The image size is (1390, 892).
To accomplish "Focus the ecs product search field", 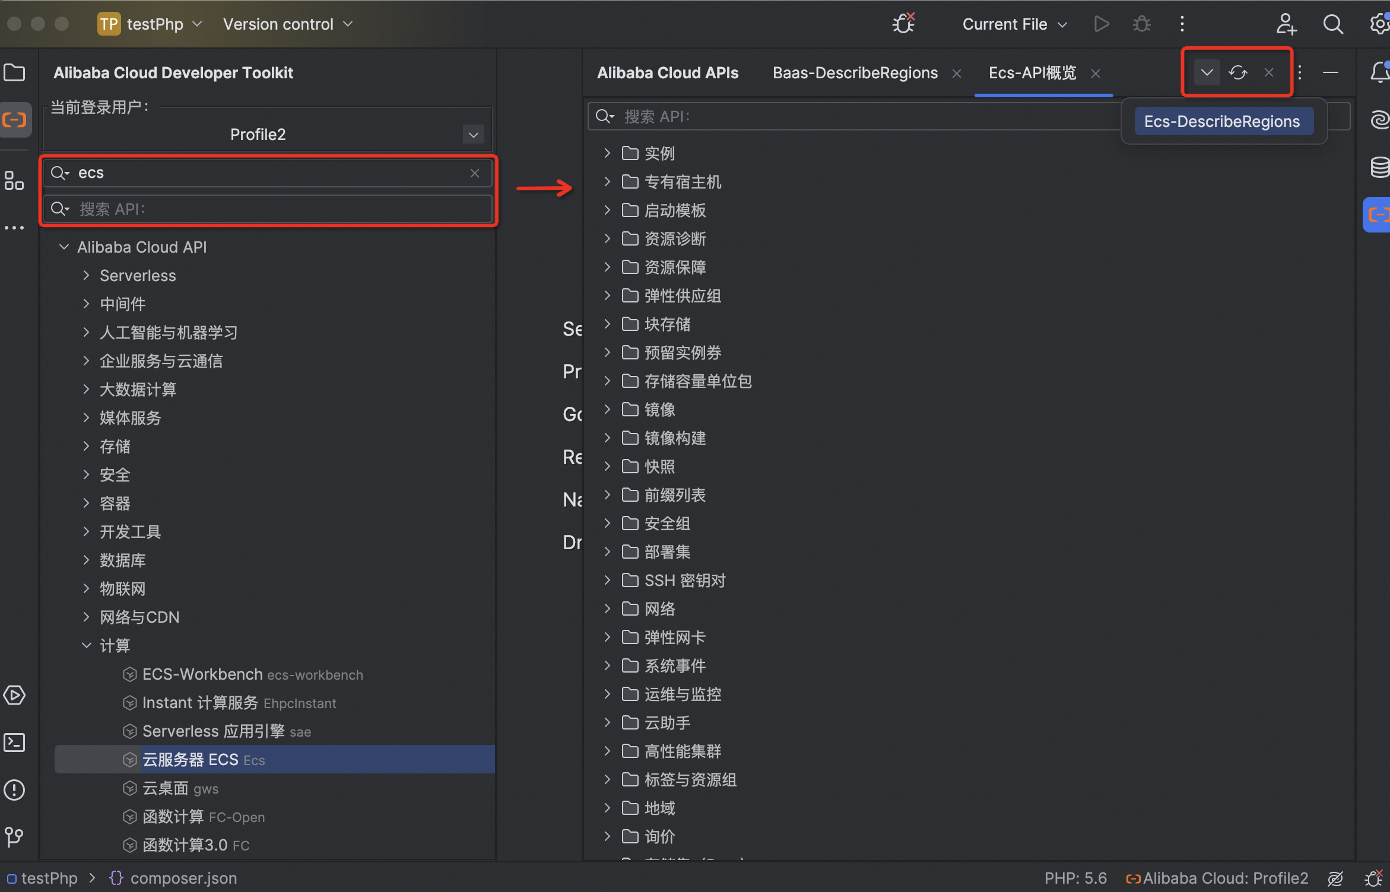I will click(267, 173).
